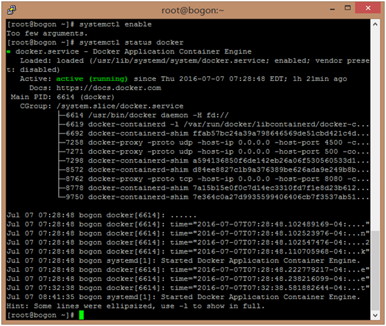386x326 pixels.
Task: Click the scrollbar up arrow
Action: pyautogui.click(x=375, y=24)
